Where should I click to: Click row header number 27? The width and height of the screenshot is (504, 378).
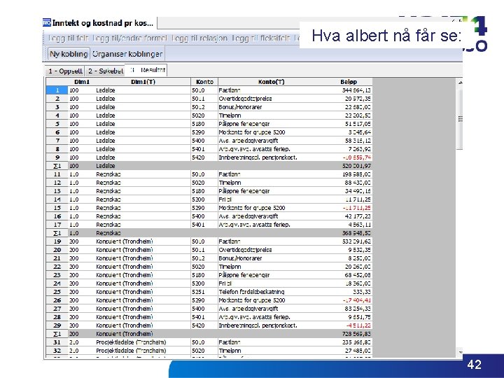pyautogui.click(x=57, y=309)
